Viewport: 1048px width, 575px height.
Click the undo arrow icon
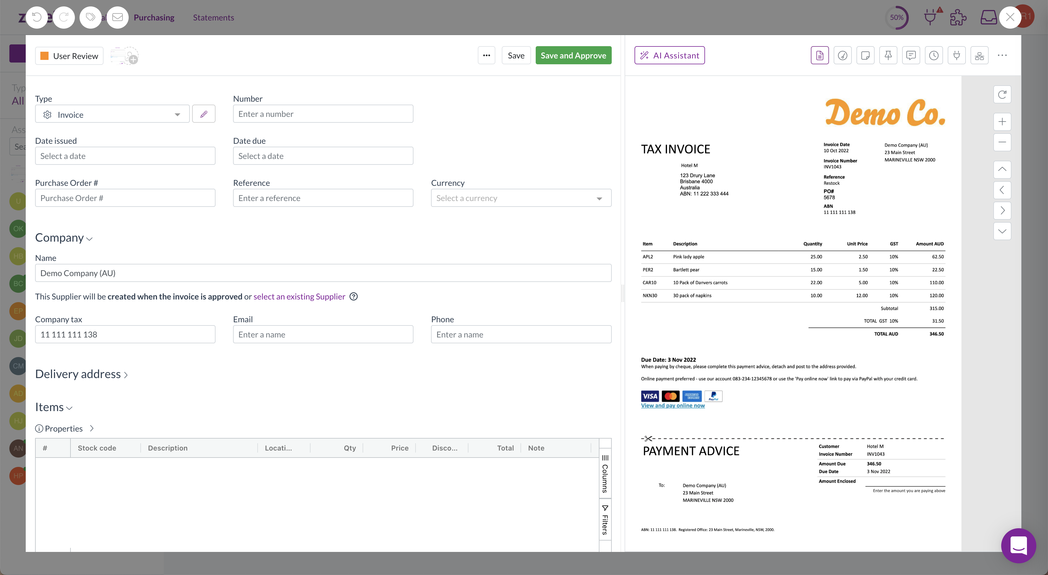click(x=37, y=18)
